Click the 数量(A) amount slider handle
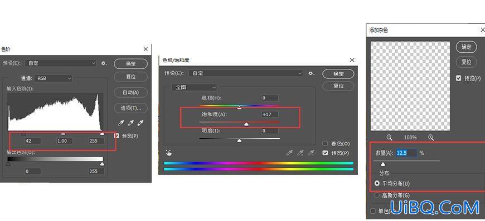The width and height of the screenshot is (485, 221). tap(383, 164)
